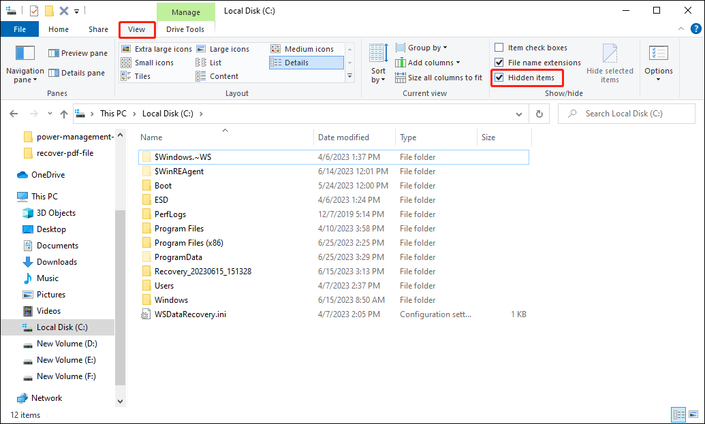The height and width of the screenshot is (424, 705).
Task: Sort by the Size column header
Action: click(x=504, y=137)
